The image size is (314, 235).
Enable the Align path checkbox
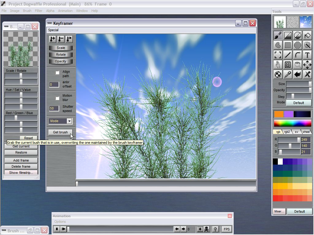(x=57, y=73)
